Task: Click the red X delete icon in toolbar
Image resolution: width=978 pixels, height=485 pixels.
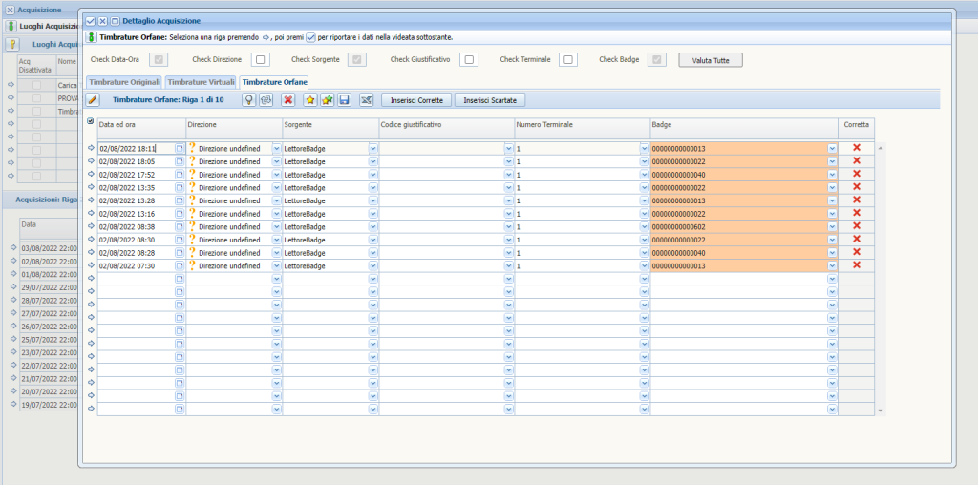Action: tap(288, 99)
